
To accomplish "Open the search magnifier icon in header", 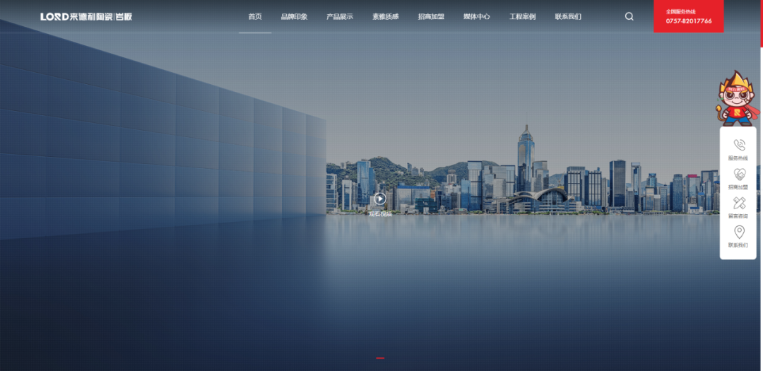I will click(629, 16).
